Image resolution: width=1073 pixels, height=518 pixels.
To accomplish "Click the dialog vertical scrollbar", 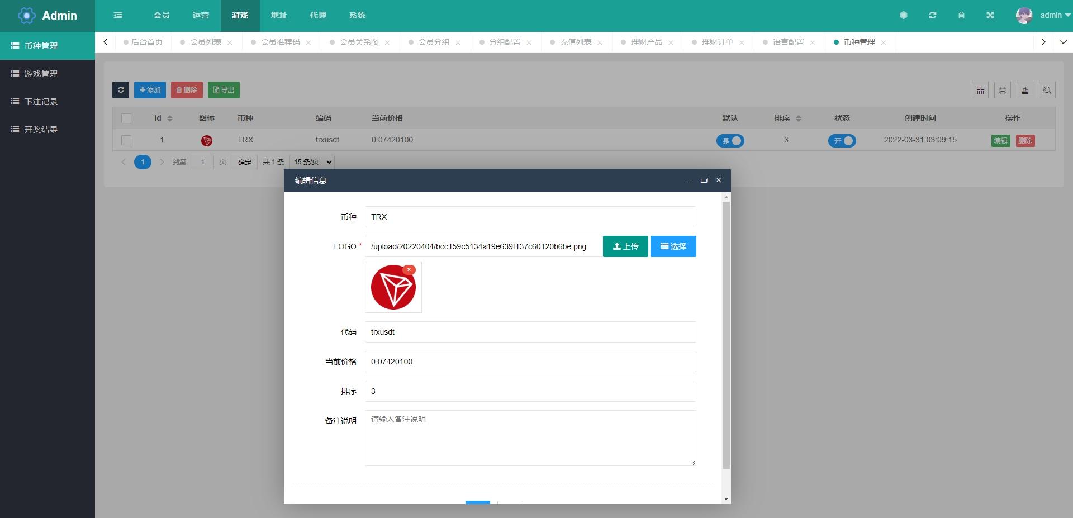I will click(x=726, y=335).
